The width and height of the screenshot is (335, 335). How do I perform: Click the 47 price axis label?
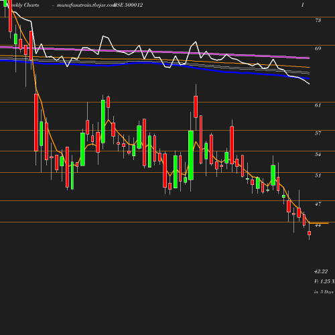pos(318,204)
